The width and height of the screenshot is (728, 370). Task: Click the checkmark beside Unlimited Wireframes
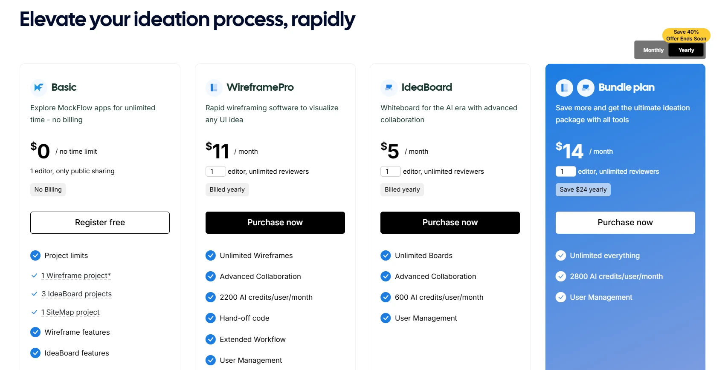[x=210, y=255]
